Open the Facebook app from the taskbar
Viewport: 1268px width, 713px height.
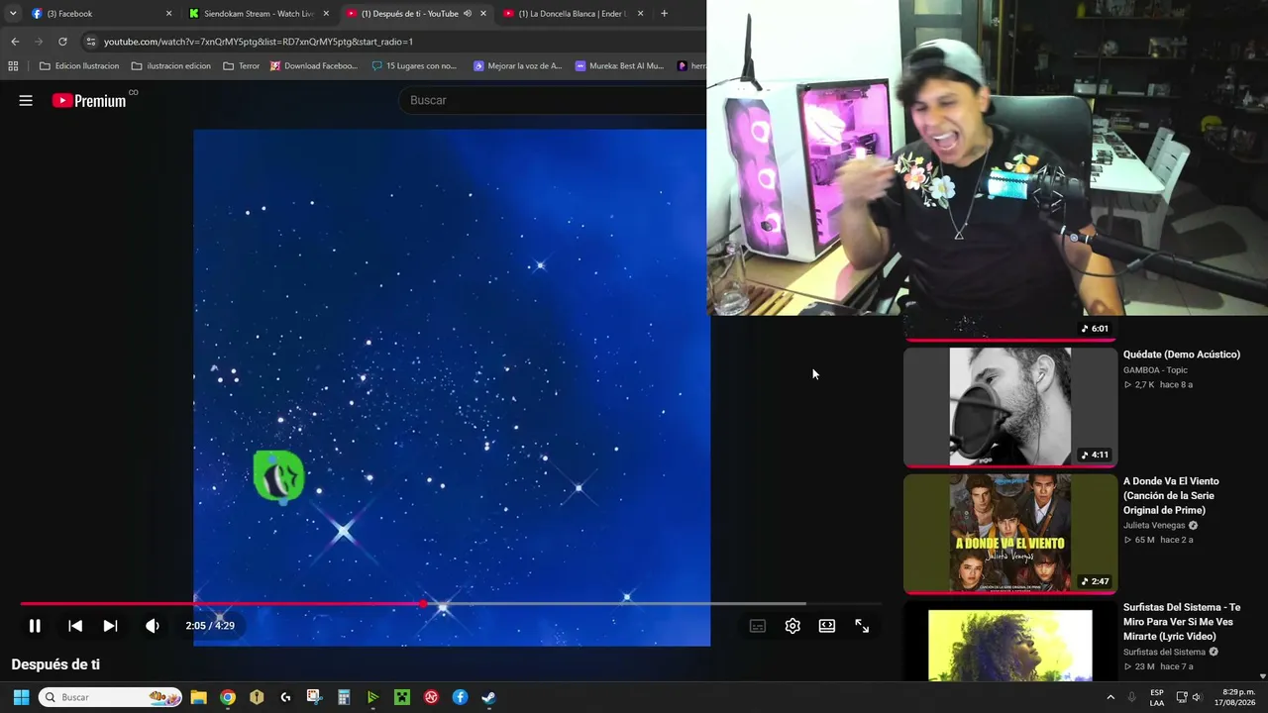pos(461,697)
